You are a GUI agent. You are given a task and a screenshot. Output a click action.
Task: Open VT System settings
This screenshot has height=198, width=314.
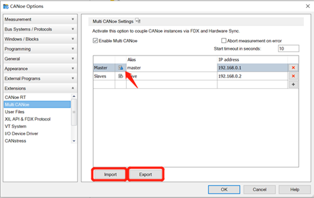37,126
